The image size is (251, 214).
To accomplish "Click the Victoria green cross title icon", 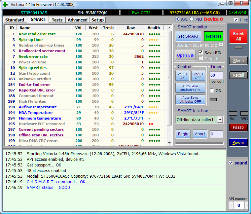I will (x=5, y=4).
